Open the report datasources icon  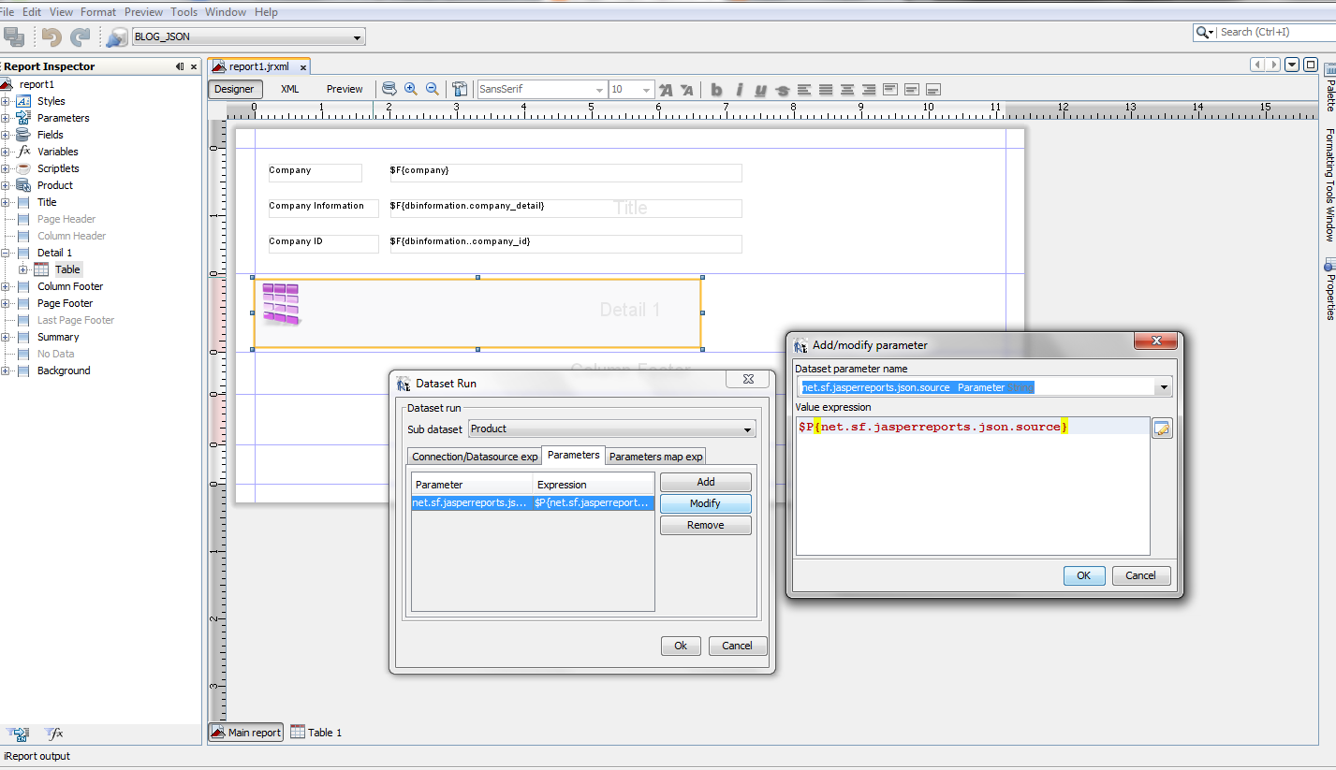[117, 37]
